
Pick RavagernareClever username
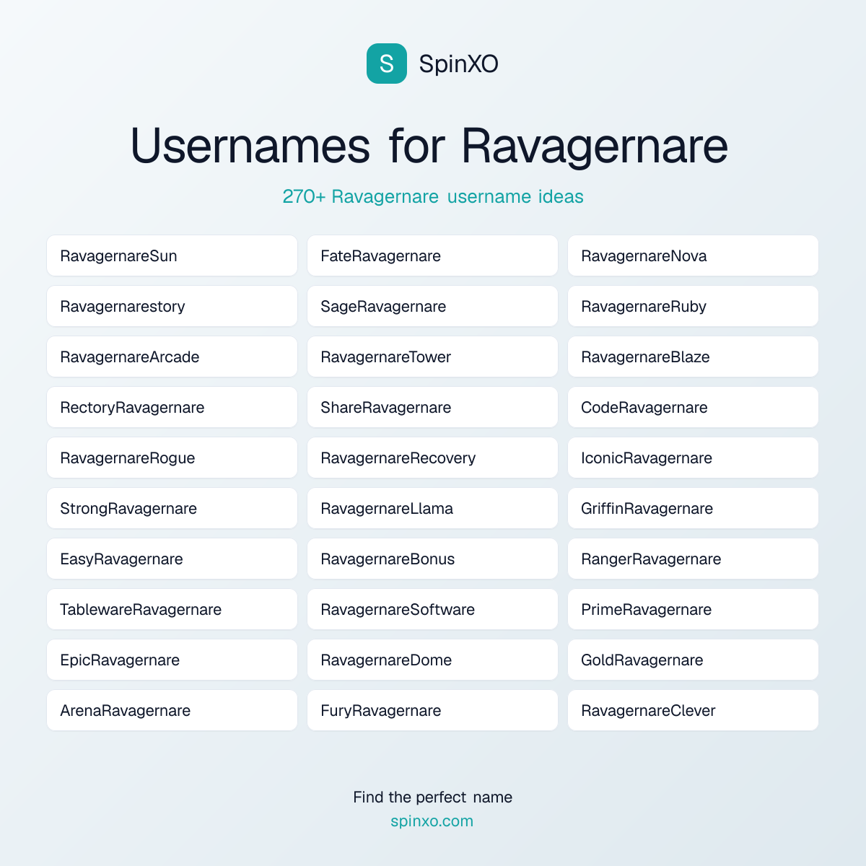point(693,710)
